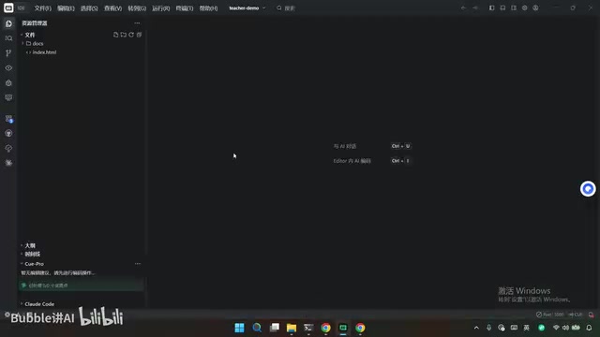Click the New File icon in the file header
Viewport: 600px width, 337px height.
coord(115,35)
